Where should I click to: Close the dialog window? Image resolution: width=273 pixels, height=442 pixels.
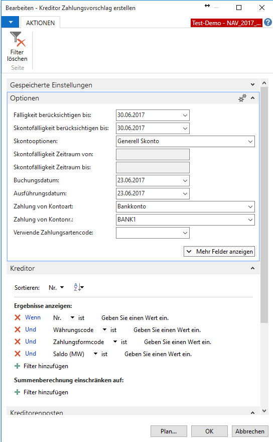pyautogui.click(x=262, y=8)
